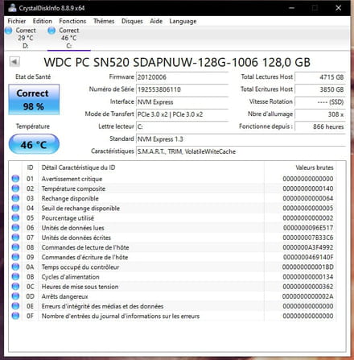Click the CrystalDiskInfo title bar app icon
The image size is (354, 360).
click(x=12, y=8)
